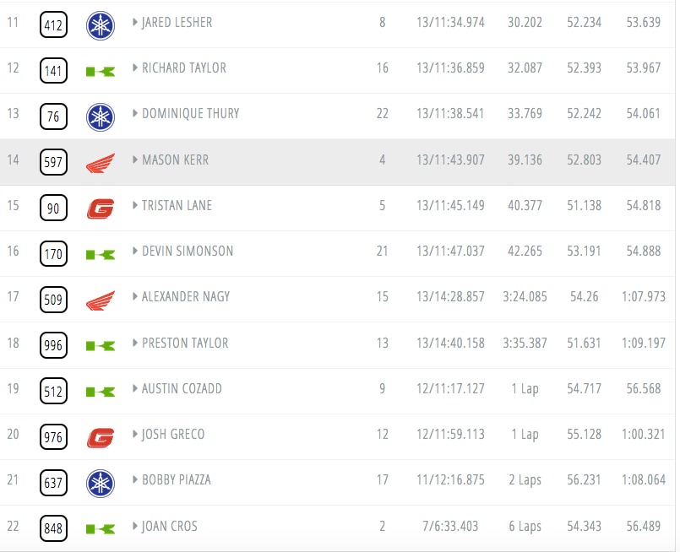Click Yamaha logo in Bobby Piazza row

(101, 483)
